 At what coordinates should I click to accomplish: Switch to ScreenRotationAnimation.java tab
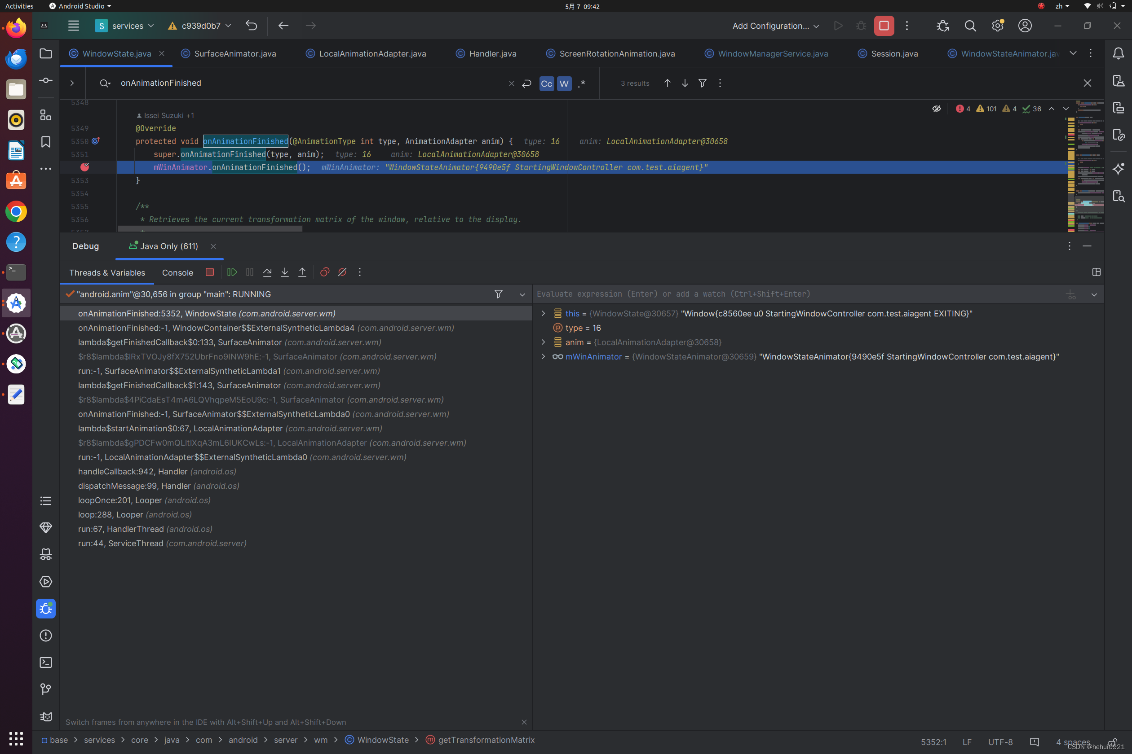click(611, 53)
